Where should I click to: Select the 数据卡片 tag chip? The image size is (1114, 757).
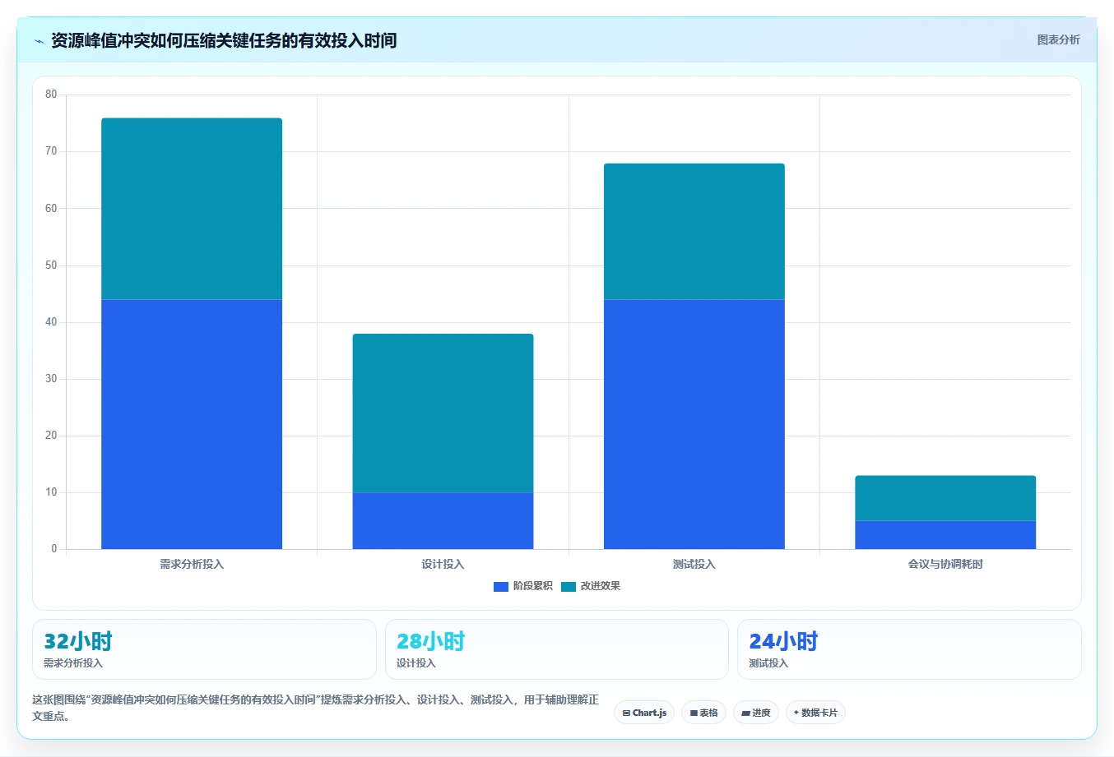[815, 713]
